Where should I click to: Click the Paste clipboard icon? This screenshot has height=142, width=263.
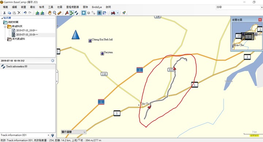click(14, 13)
